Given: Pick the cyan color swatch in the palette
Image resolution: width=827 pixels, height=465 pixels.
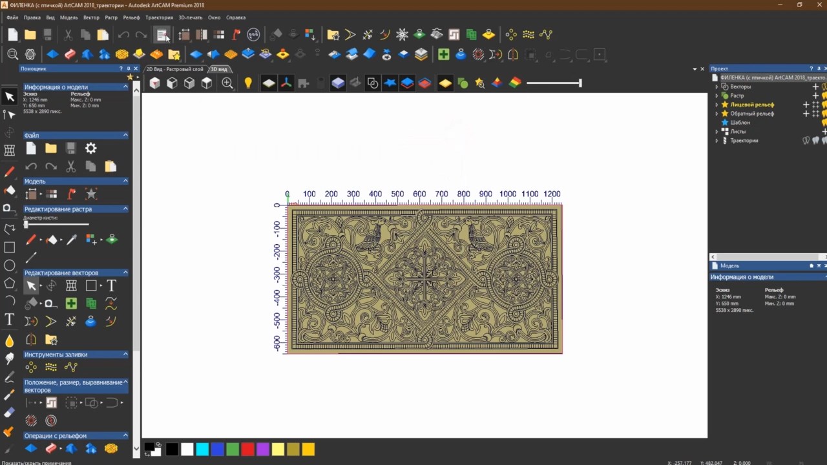Looking at the screenshot, I should point(202,449).
